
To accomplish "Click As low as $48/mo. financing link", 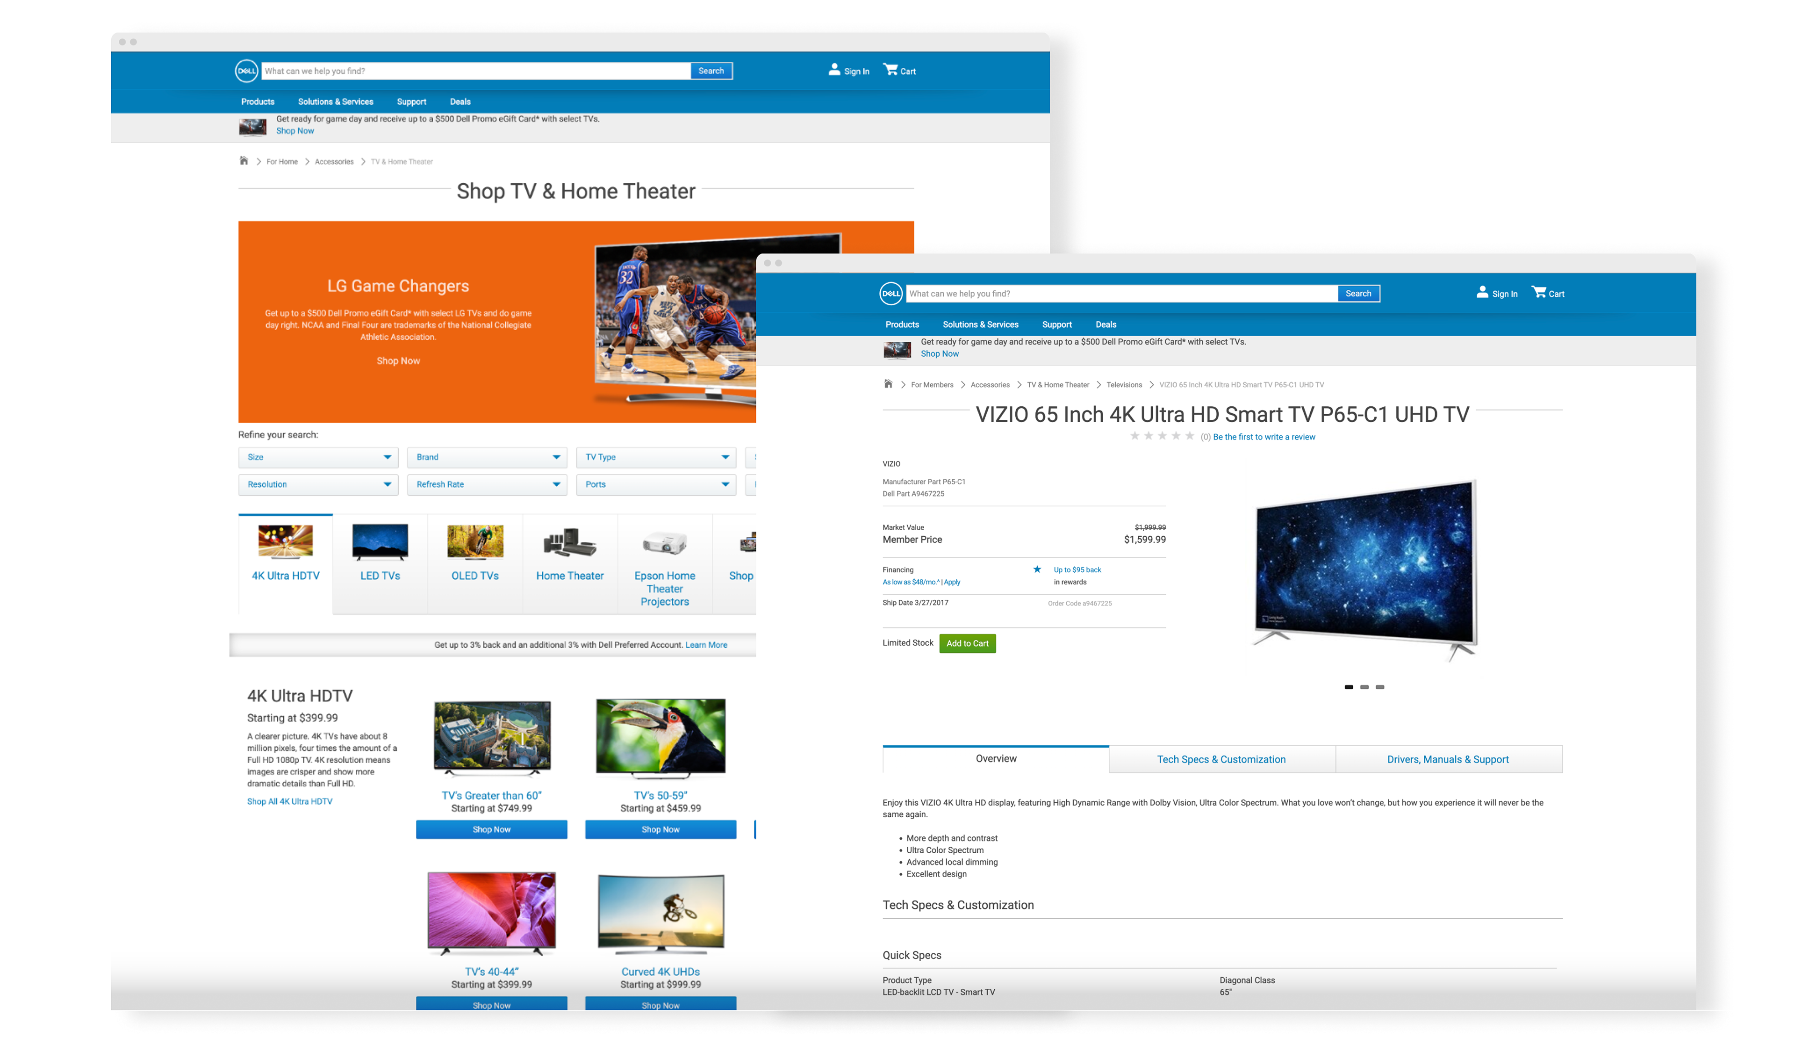I will [911, 582].
